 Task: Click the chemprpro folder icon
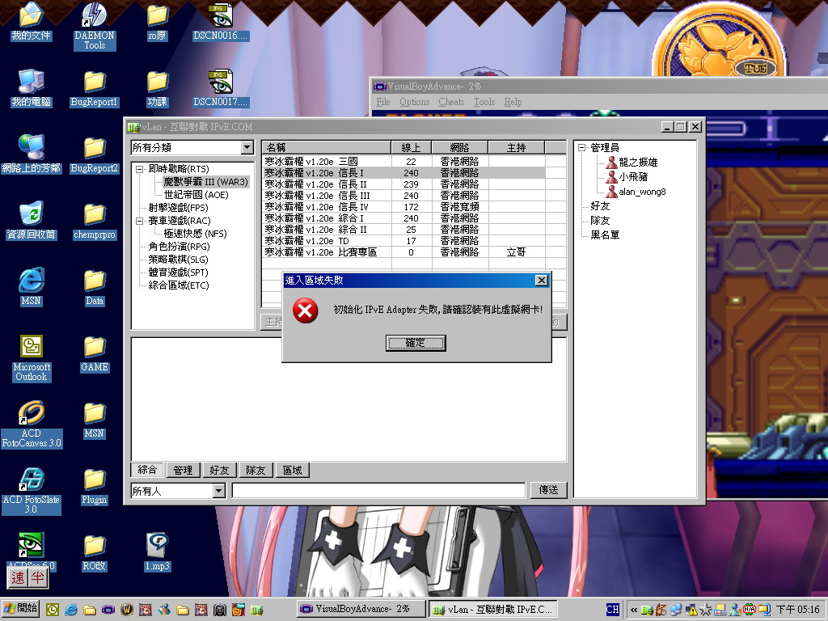pos(95,222)
